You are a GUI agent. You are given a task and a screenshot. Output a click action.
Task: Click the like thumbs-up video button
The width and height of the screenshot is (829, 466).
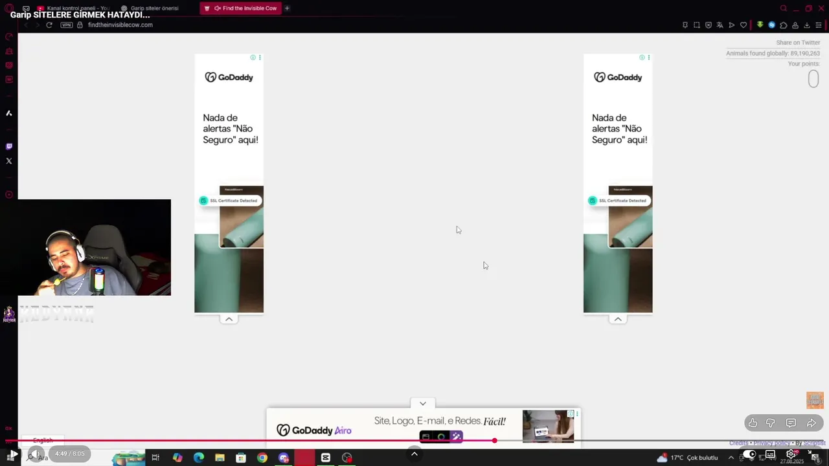753,423
